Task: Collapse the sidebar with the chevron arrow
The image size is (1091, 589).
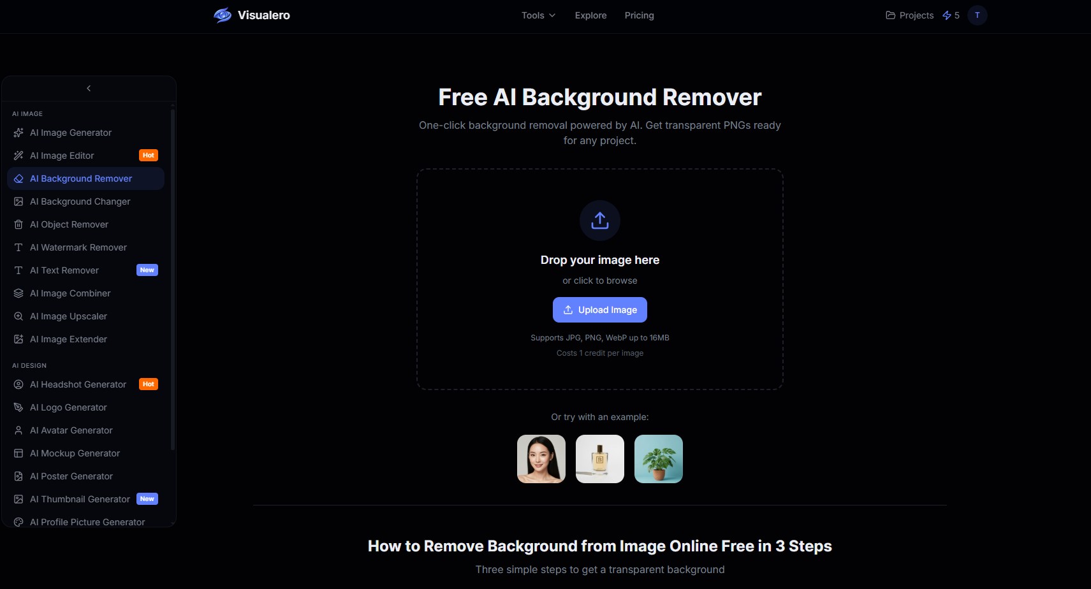Action: pos(89,89)
